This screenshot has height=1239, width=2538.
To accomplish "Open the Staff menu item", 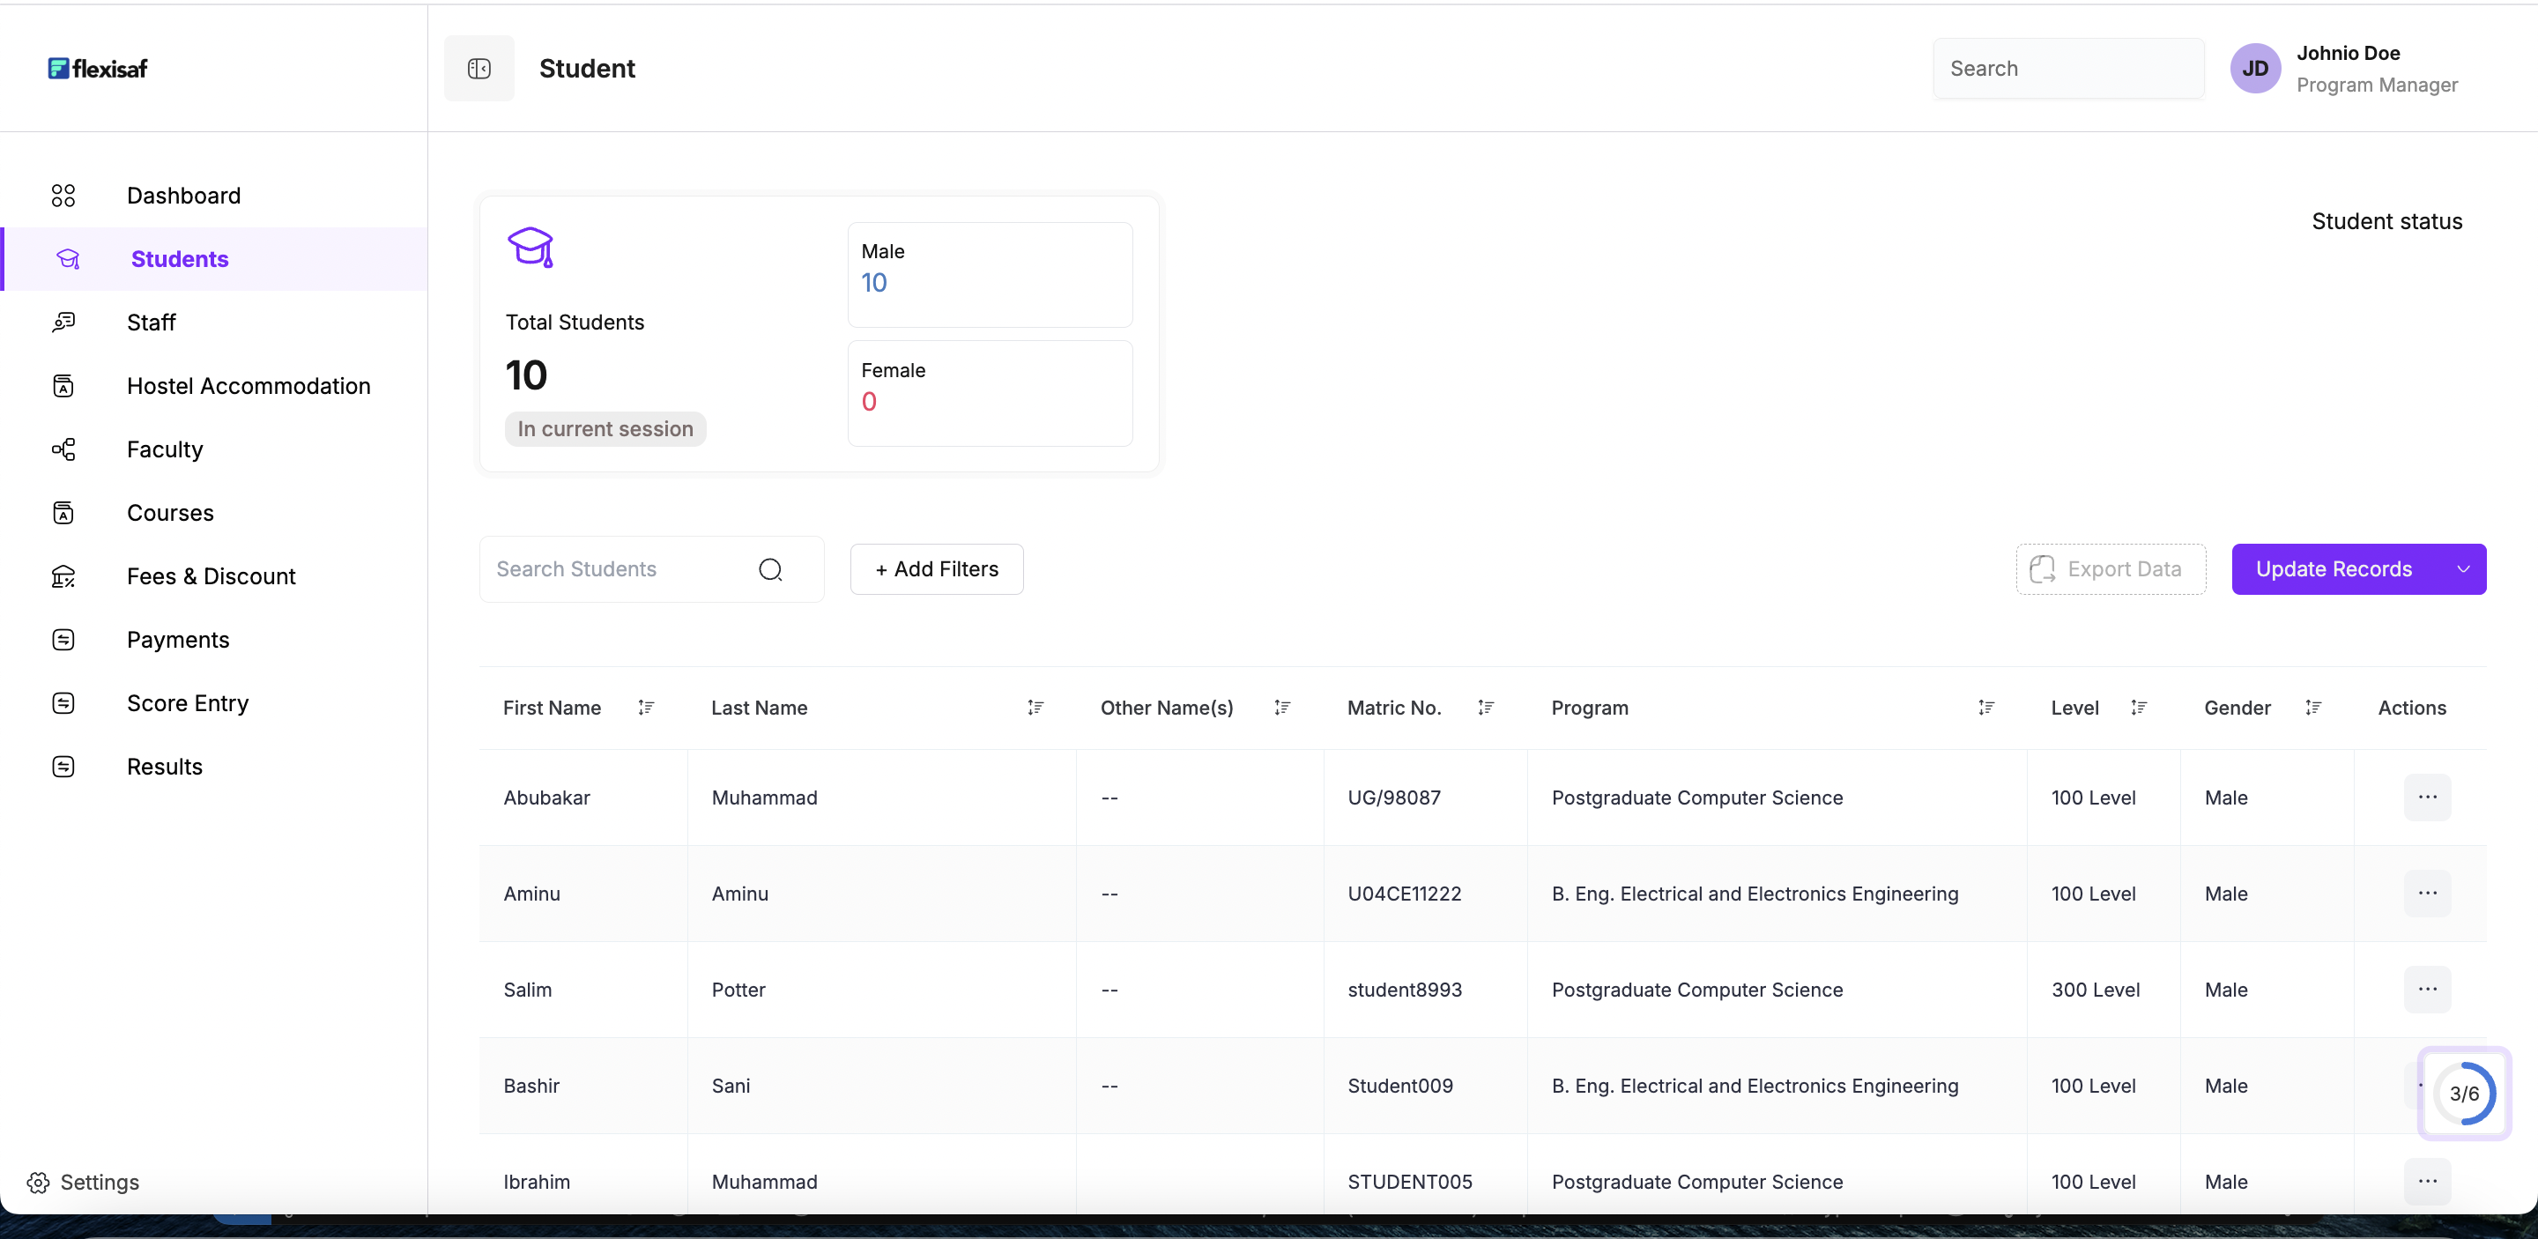I will click(214, 322).
